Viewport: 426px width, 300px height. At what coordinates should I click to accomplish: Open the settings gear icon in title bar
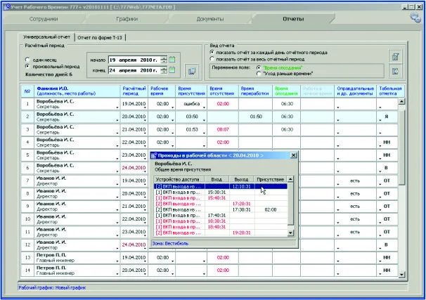pos(415,18)
